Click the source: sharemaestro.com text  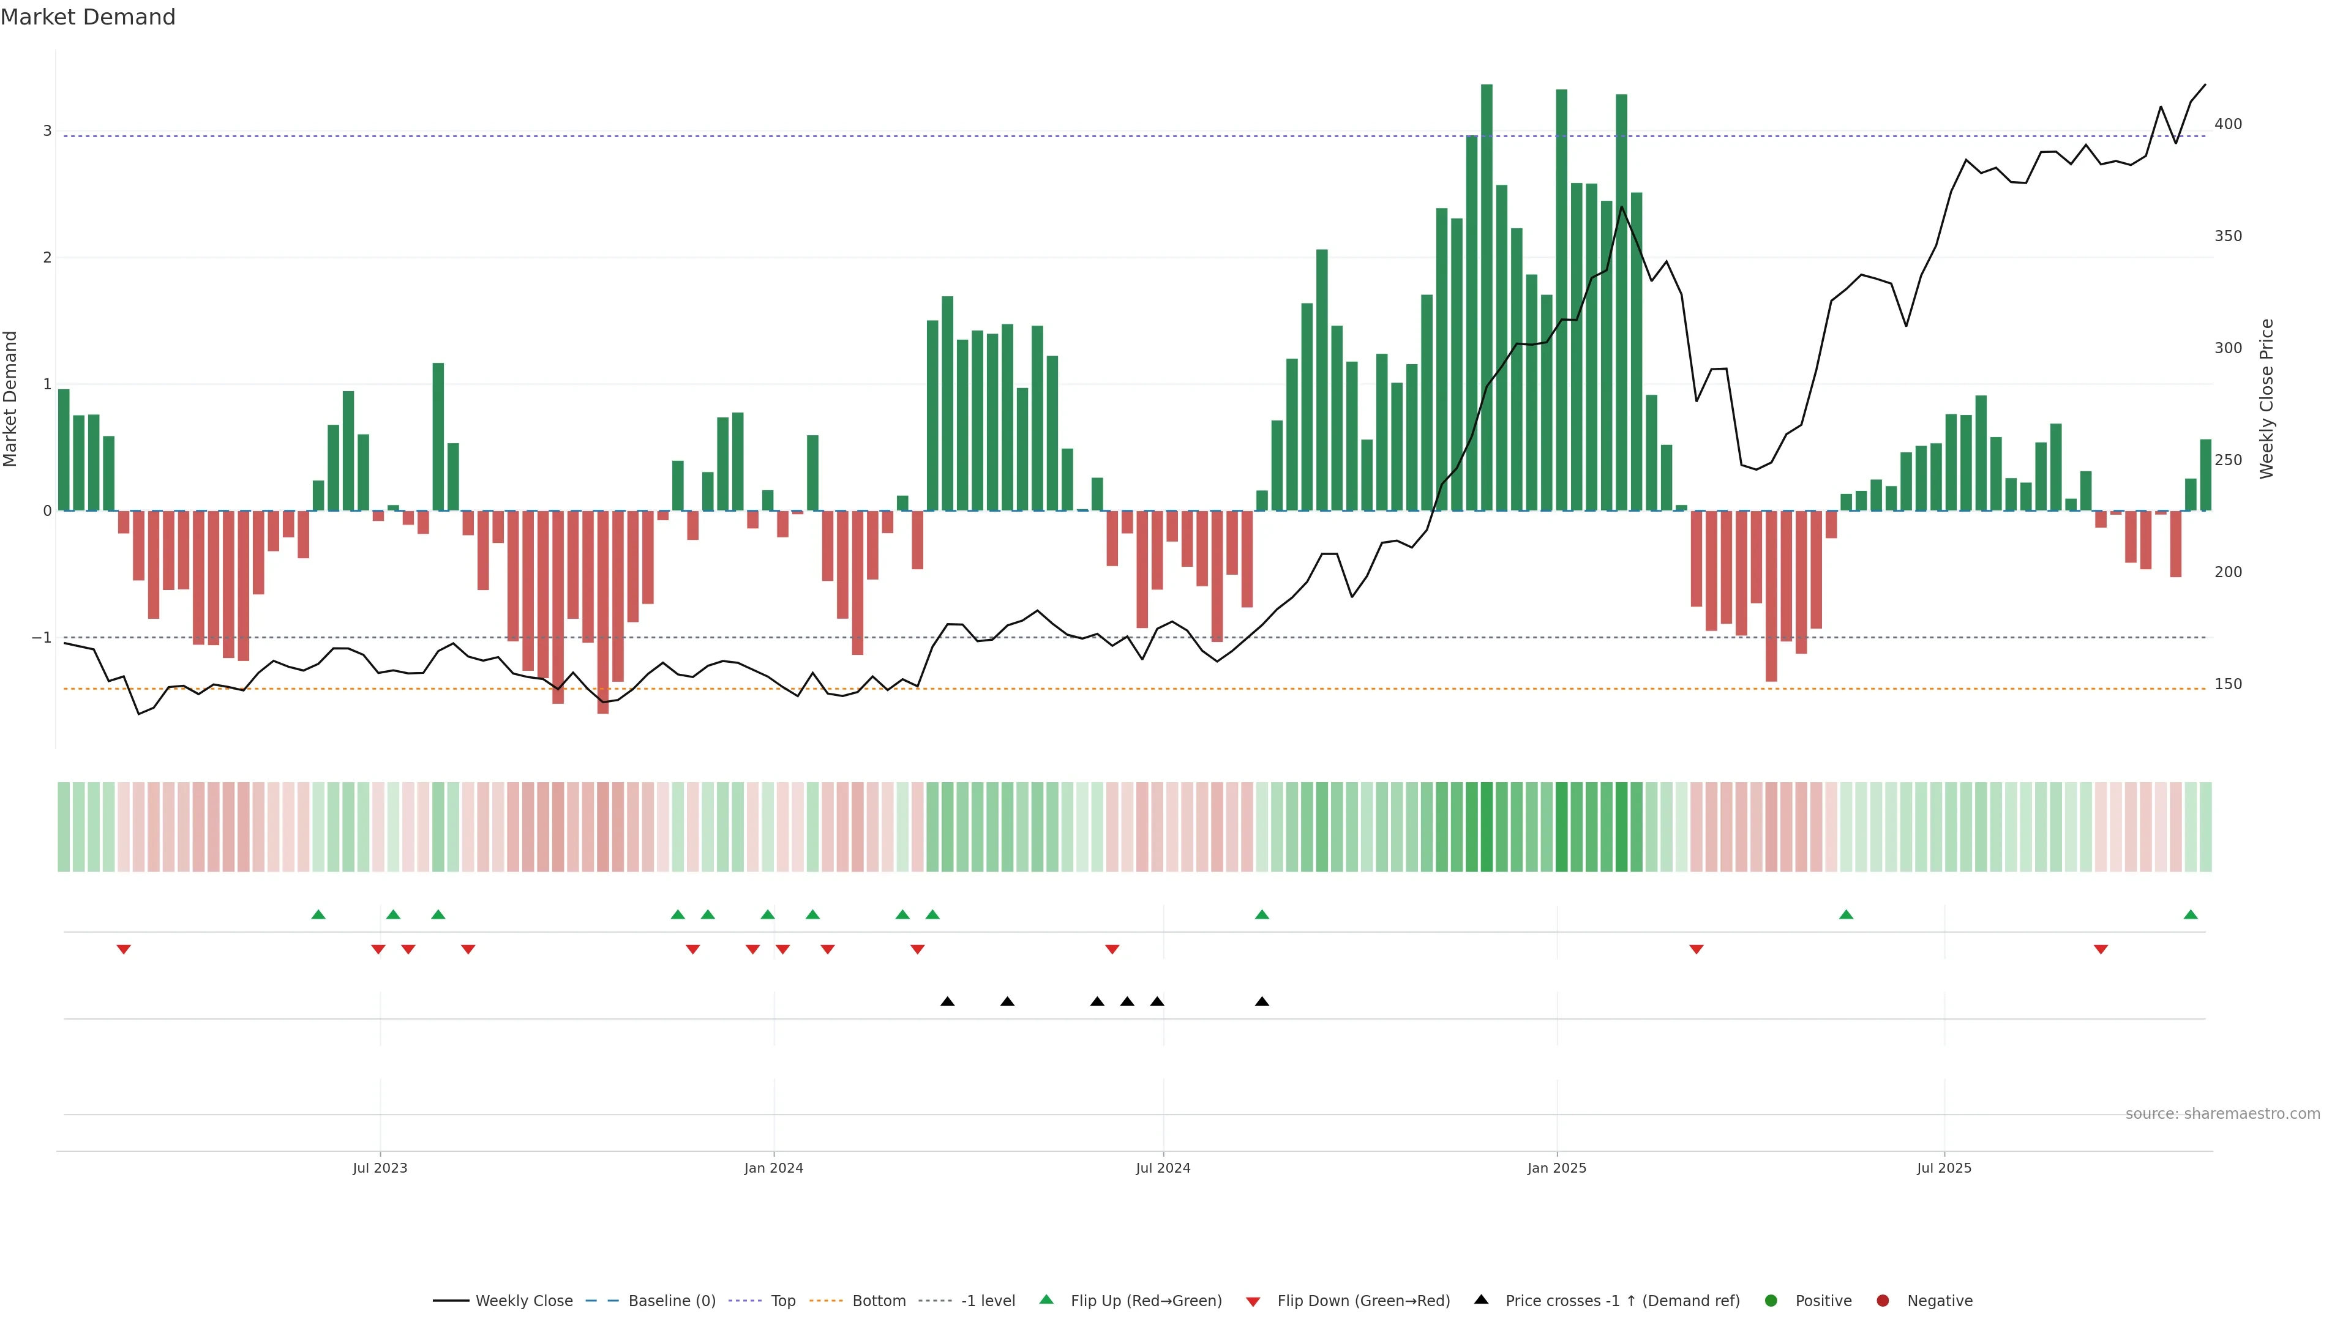click(x=2222, y=1114)
